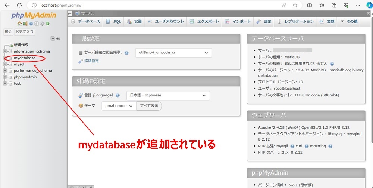This screenshot has height=188, width=373.
Task: Open the ユーザアカウント tab
Action: coord(166,21)
